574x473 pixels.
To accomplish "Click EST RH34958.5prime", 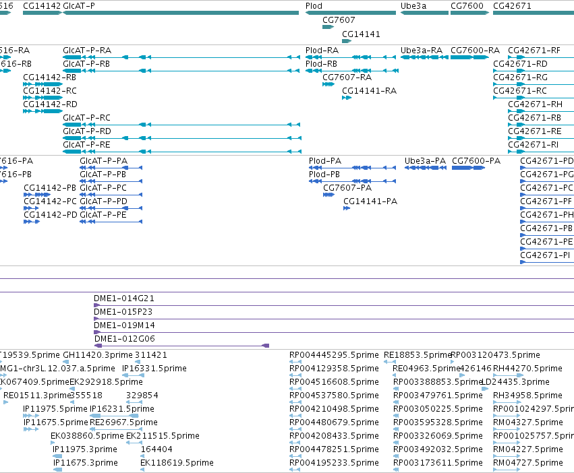I will 507,402.
